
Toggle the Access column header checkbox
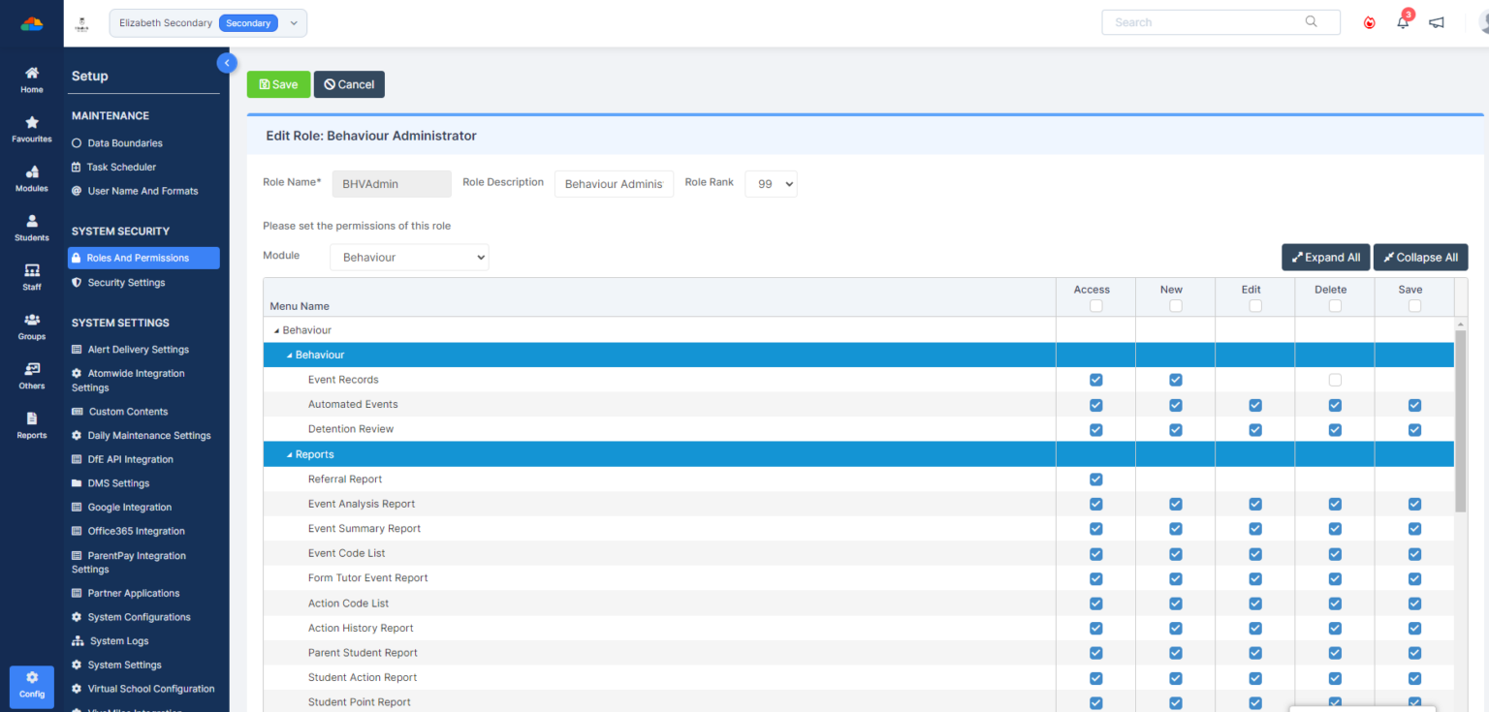[x=1095, y=305]
